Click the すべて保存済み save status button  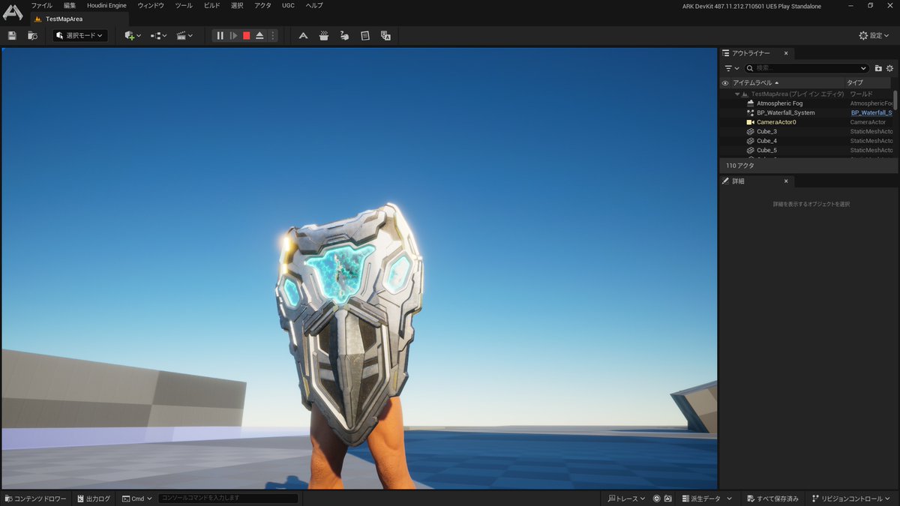(x=772, y=499)
